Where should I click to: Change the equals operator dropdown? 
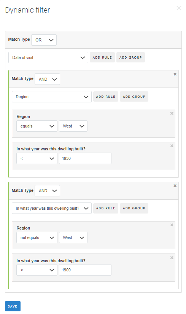click(x=37, y=126)
